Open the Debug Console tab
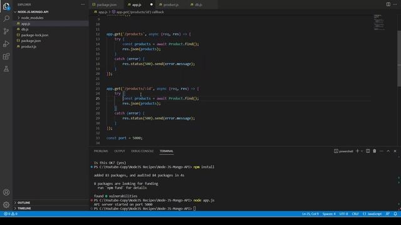401x225 pixels. tap(142, 151)
